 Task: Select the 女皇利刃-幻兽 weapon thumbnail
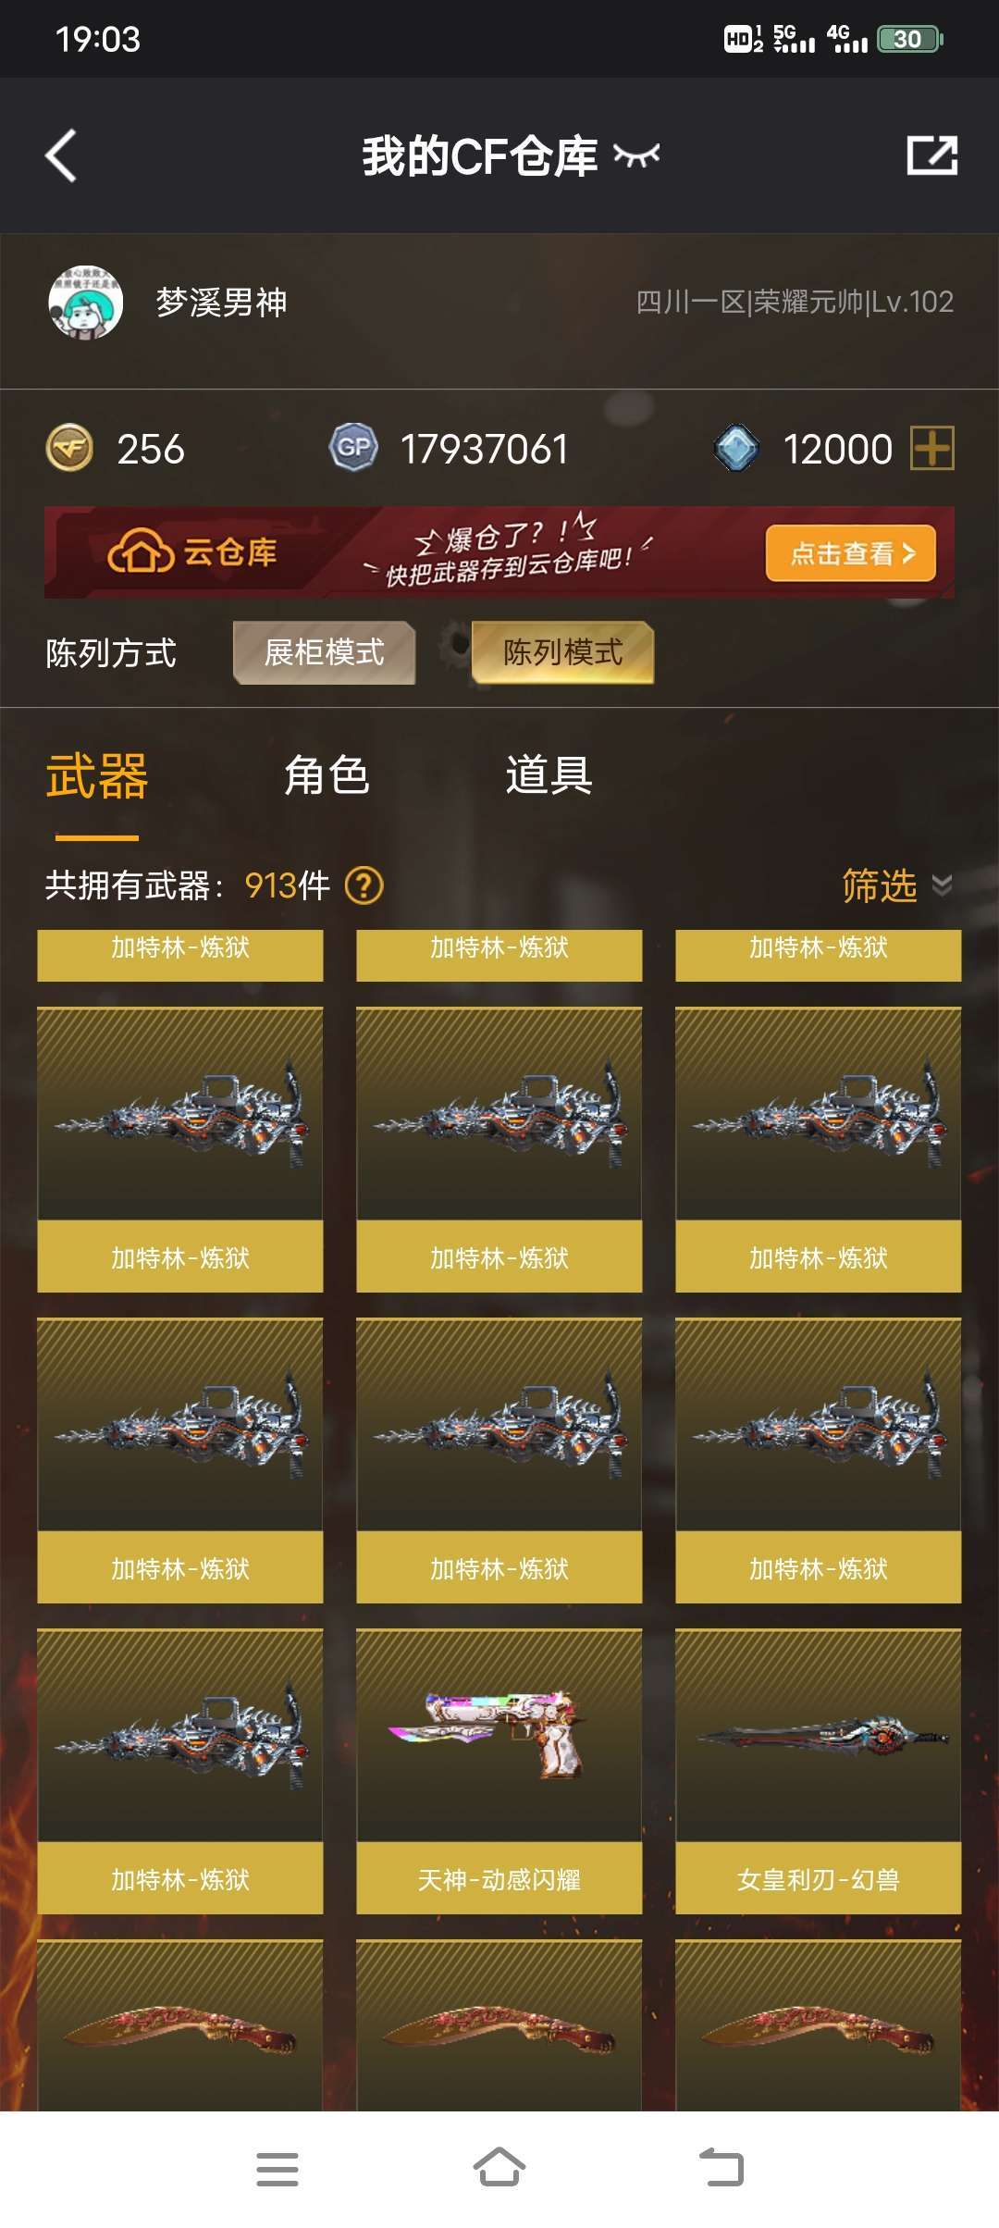coord(819,1771)
